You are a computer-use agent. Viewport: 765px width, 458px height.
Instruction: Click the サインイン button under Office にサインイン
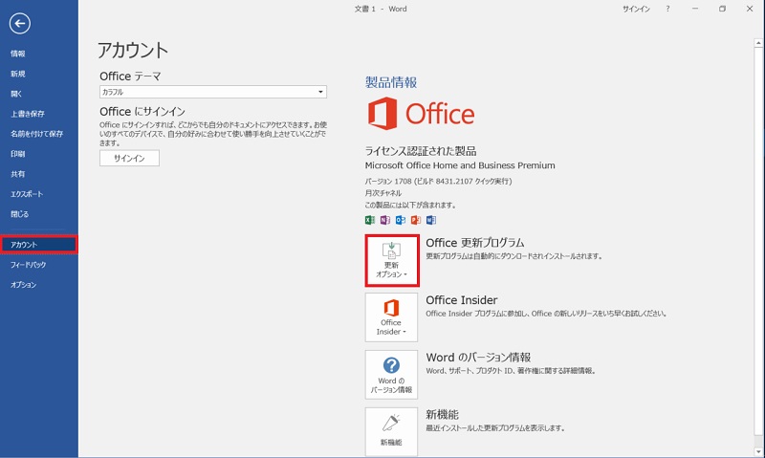129,158
